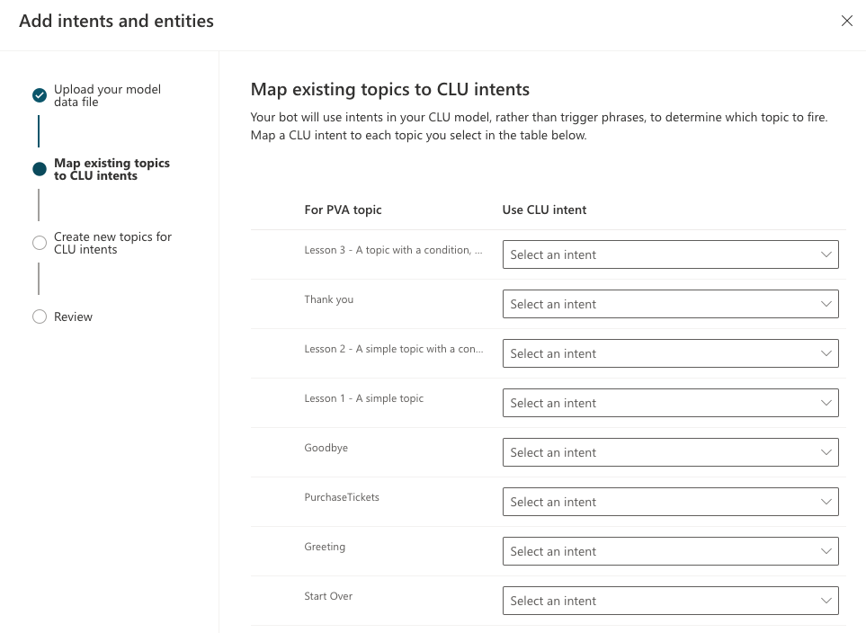Click the empty circle icon for Review step
The width and height of the screenshot is (866, 633).
[x=40, y=316]
